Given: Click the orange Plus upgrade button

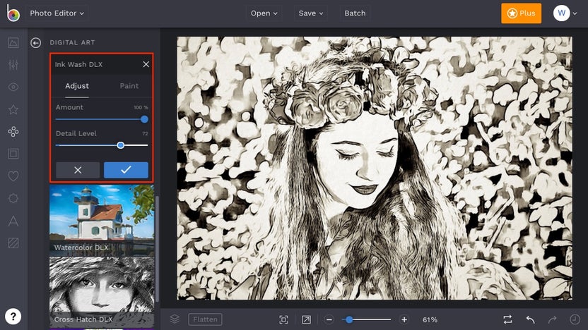Looking at the screenshot, I should (x=521, y=13).
